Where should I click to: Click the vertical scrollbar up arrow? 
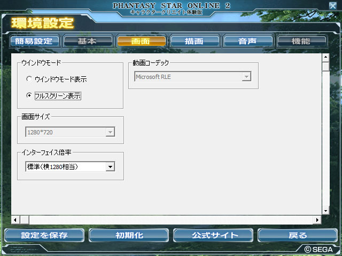pos(325,58)
